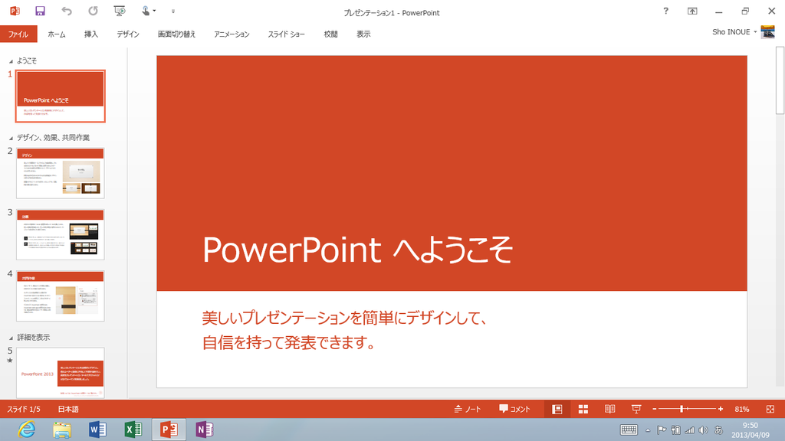Click the user account picture
The image size is (785, 441).
pos(767,32)
